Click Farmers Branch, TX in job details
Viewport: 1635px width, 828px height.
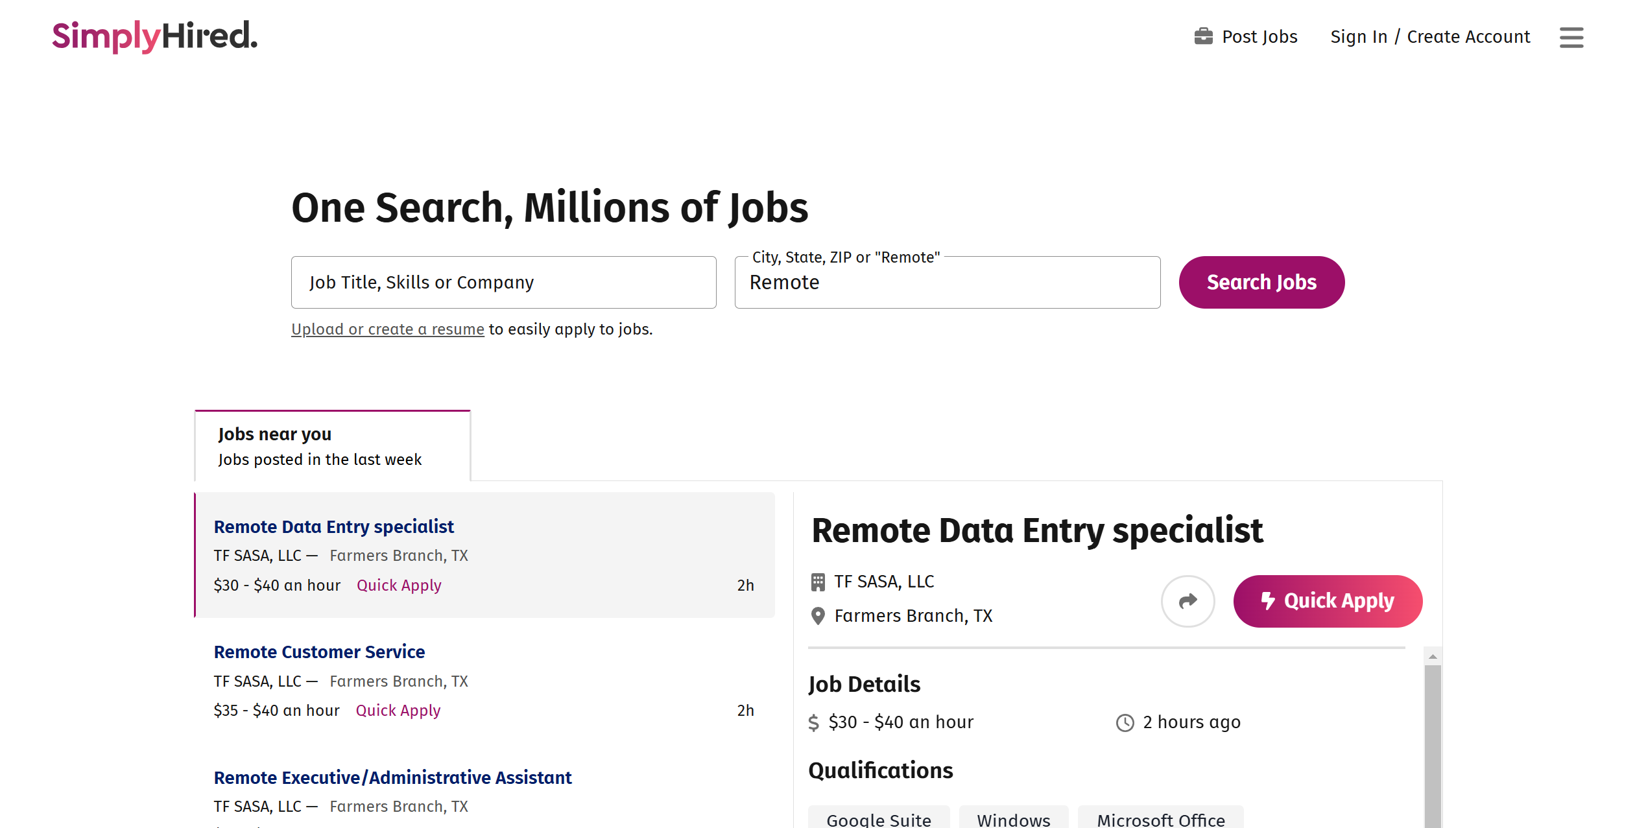click(913, 616)
